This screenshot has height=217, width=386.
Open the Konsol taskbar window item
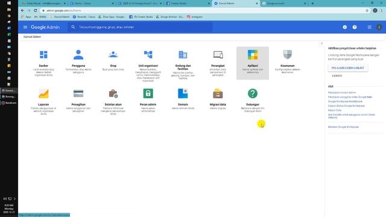(x=9, y=90)
